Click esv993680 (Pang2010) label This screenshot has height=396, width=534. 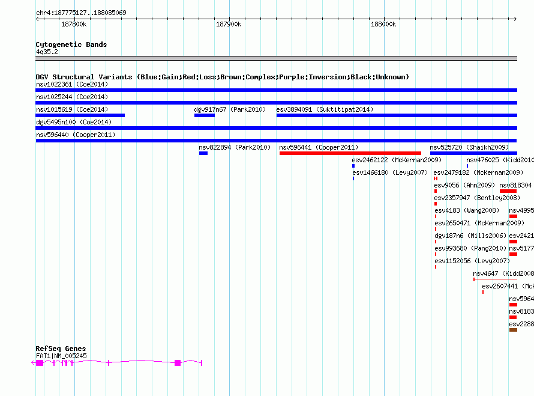(470, 248)
